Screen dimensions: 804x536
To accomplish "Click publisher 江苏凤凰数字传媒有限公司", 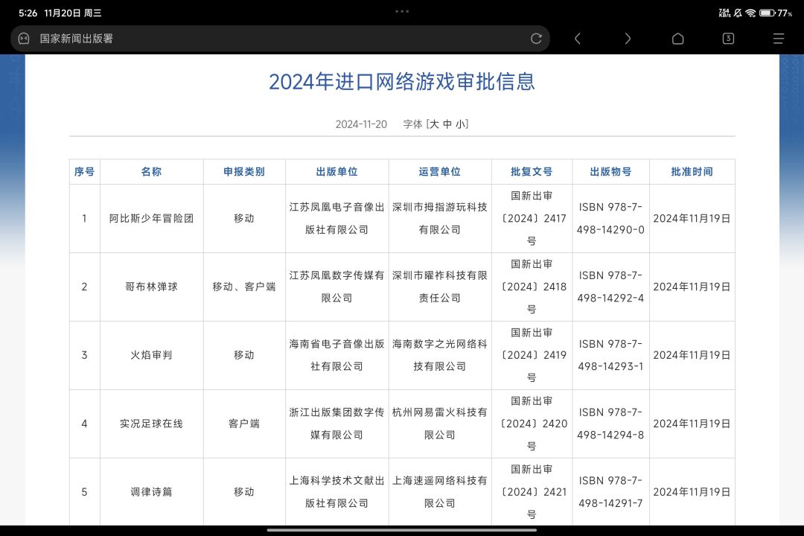I will click(x=337, y=287).
